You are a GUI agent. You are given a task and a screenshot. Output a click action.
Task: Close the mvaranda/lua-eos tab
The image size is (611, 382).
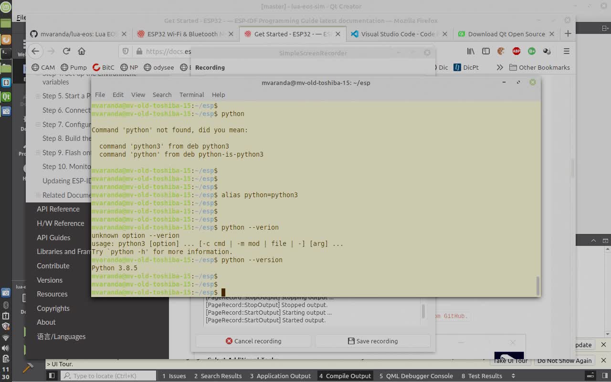pos(124,34)
